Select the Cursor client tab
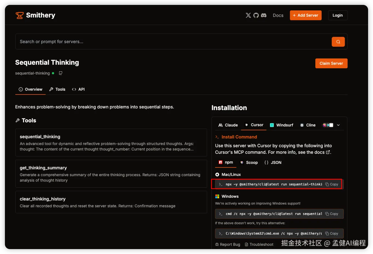The width and height of the screenshot is (373, 254). pos(254,125)
